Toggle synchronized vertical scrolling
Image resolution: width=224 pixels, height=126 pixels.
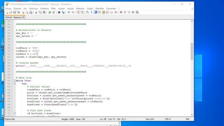click(78, 13)
